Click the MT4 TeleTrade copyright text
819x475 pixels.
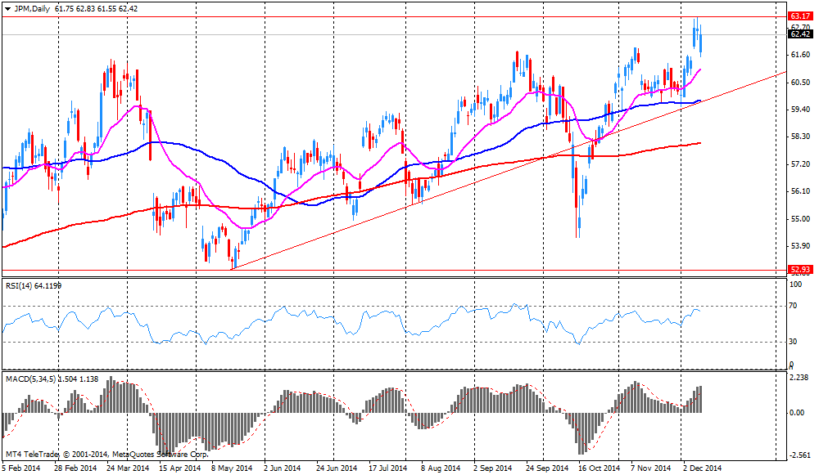pos(106,453)
